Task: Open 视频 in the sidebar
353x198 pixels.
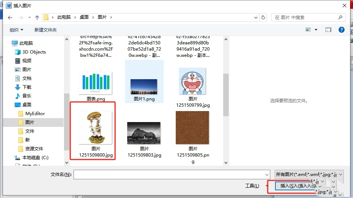Action: 23,60
